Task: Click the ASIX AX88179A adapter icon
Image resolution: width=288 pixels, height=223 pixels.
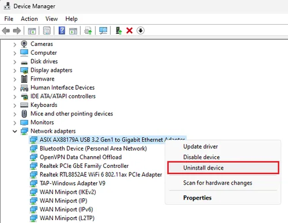Action: 33,140
